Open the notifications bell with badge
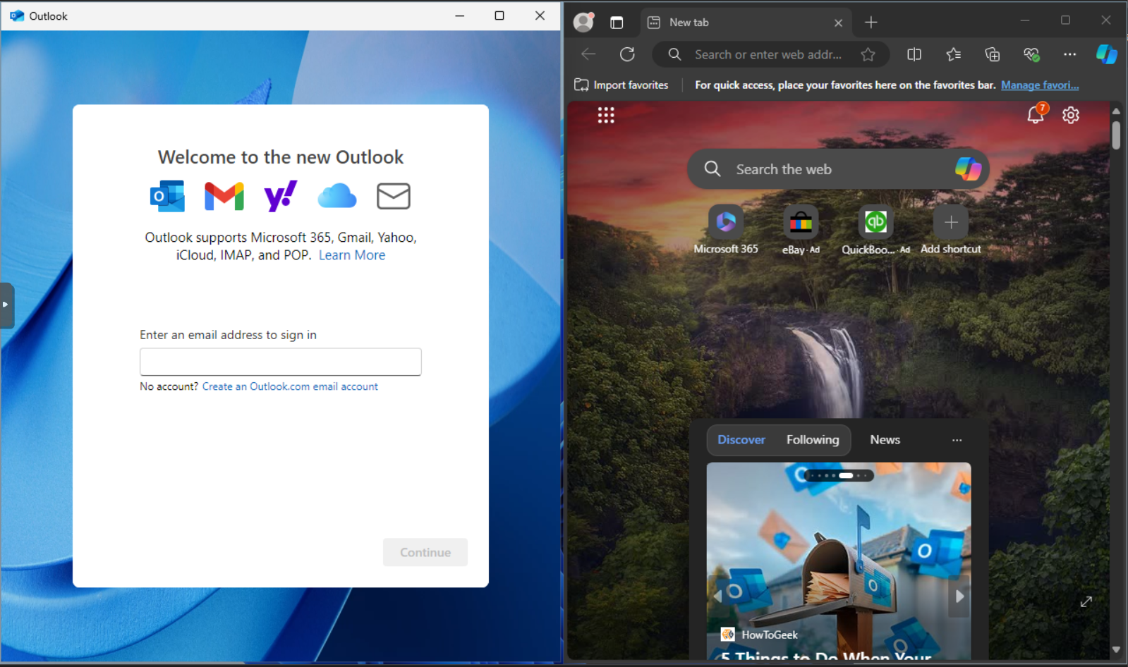Viewport: 1128px width, 667px height. point(1036,114)
